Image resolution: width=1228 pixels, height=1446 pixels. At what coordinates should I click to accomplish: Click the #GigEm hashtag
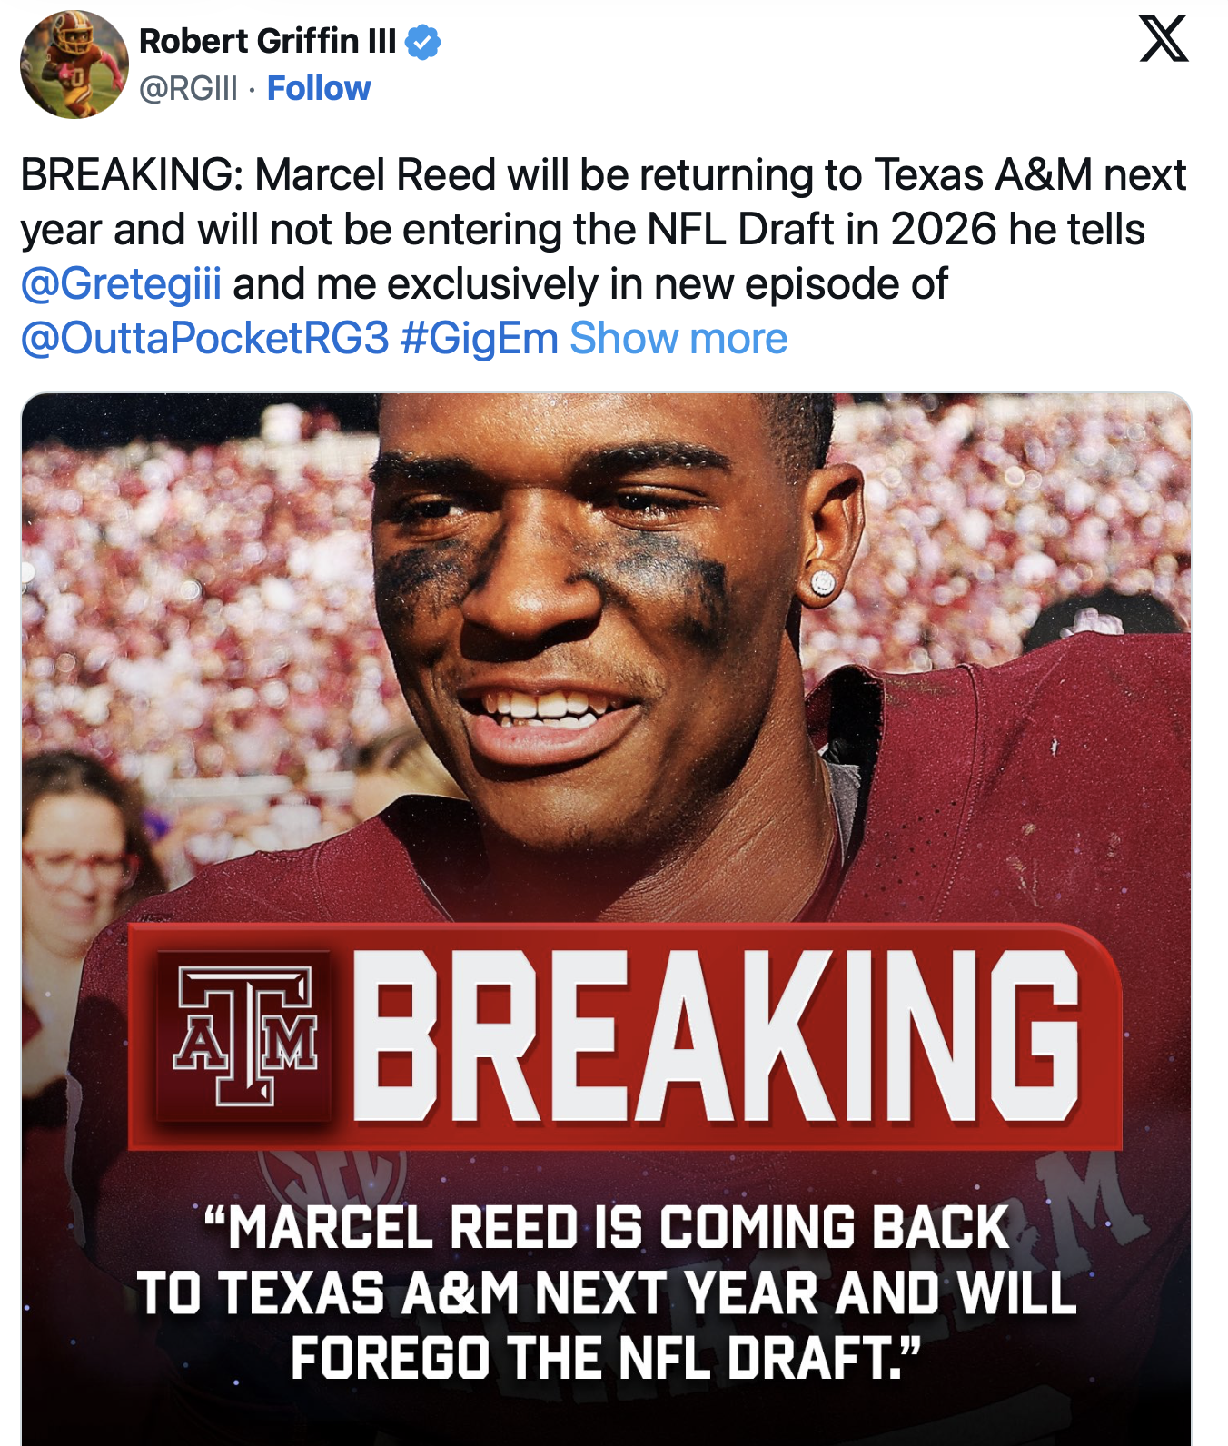[x=479, y=339]
